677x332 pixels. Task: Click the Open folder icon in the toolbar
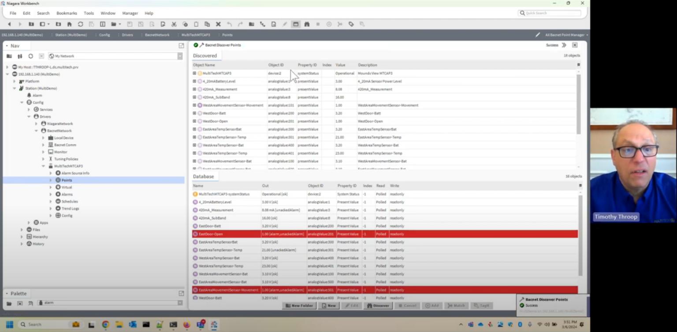pos(114,24)
